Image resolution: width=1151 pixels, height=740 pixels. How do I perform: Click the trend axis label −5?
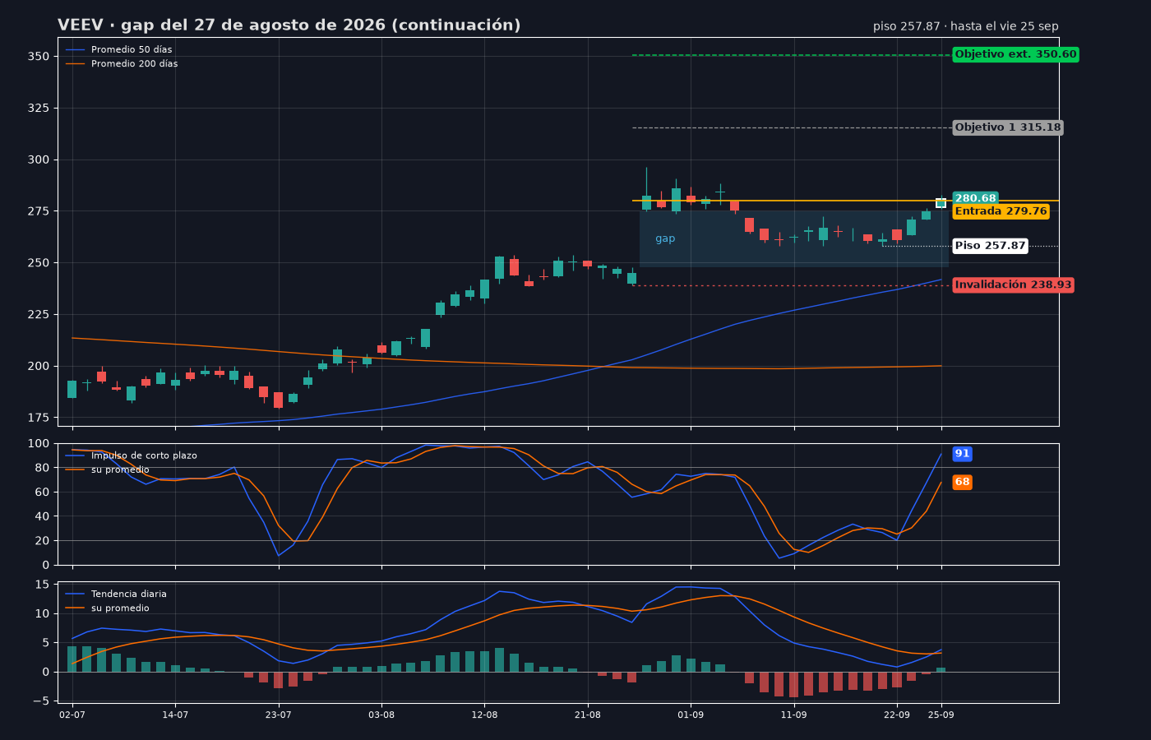click(41, 701)
